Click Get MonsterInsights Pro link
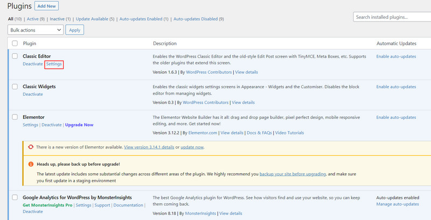Screen dimensions: 431x220 (47, 205)
